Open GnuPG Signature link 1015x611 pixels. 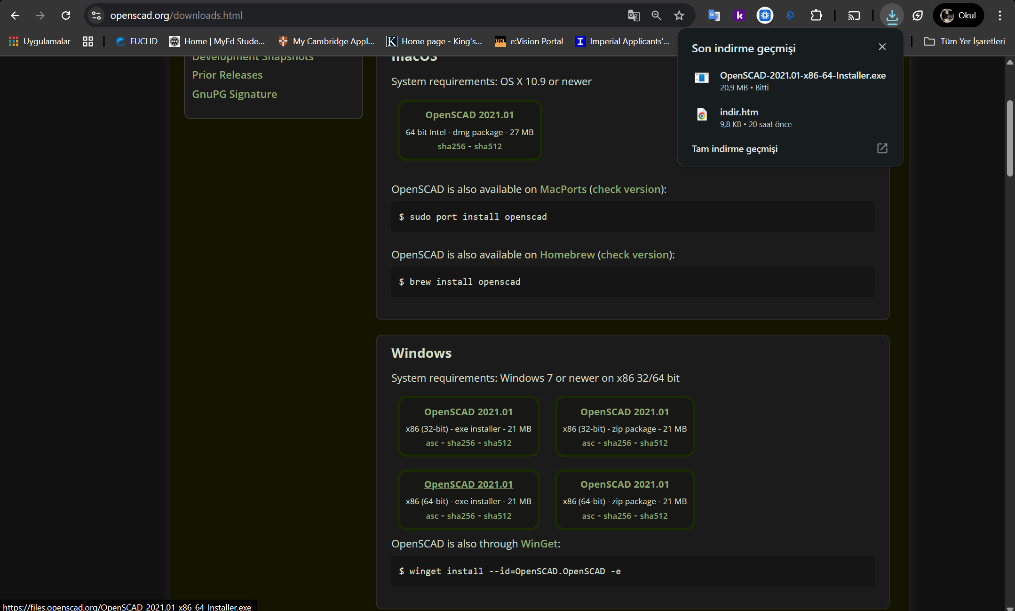[234, 94]
